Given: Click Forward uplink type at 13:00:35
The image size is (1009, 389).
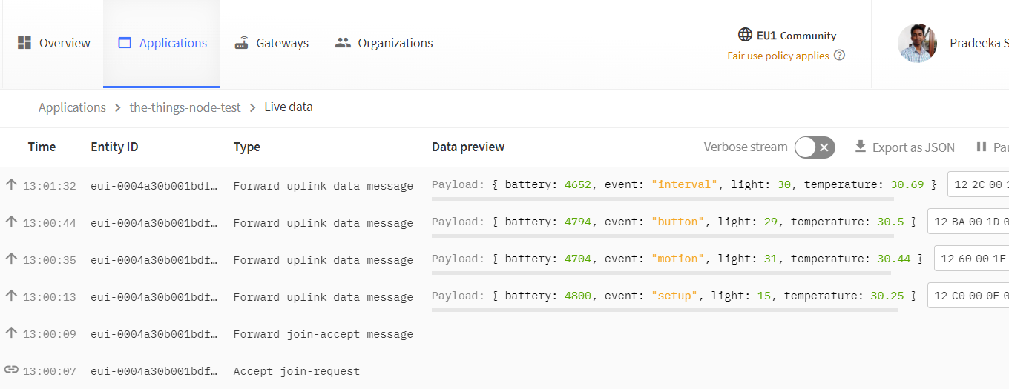Looking at the screenshot, I should [323, 260].
